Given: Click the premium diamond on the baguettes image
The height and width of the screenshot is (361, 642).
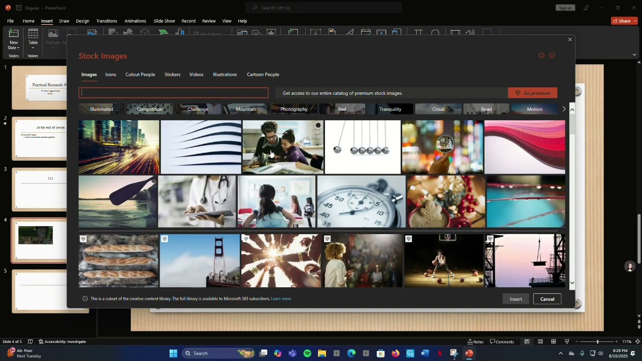Looking at the screenshot, I should [x=83, y=239].
